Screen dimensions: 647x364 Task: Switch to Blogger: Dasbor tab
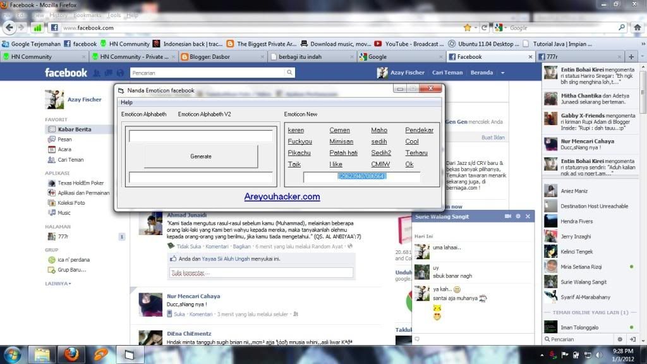pyautogui.click(x=222, y=56)
